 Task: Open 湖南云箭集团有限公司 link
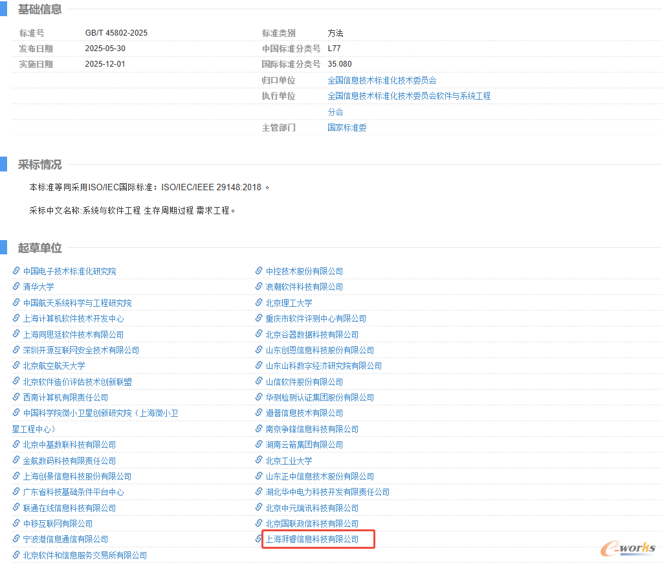pyautogui.click(x=304, y=445)
